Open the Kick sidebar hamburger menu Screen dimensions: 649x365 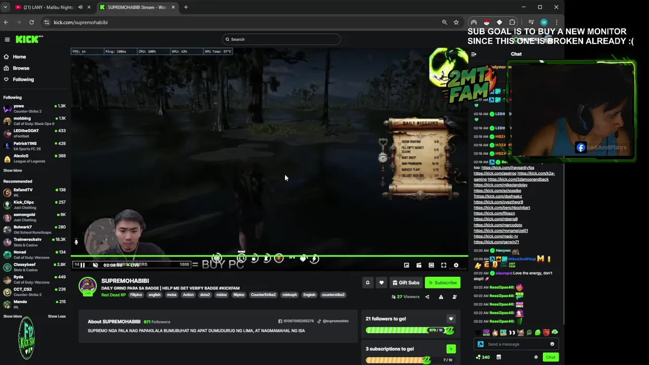point(7,40)
